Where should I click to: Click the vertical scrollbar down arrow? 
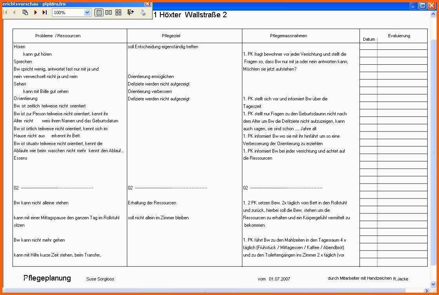(434, 284)
